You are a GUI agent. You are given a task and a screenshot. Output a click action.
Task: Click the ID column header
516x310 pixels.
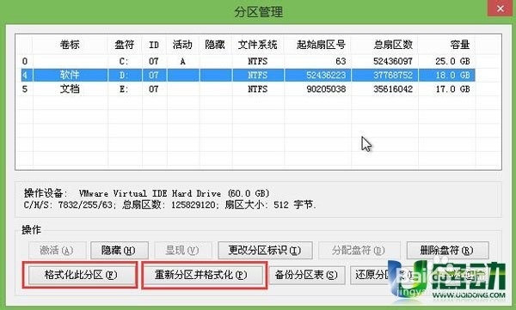click(x=154, y=45)
